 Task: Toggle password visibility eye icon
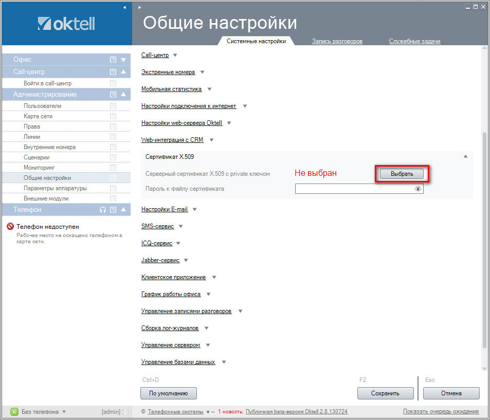(x=418, y=189)
